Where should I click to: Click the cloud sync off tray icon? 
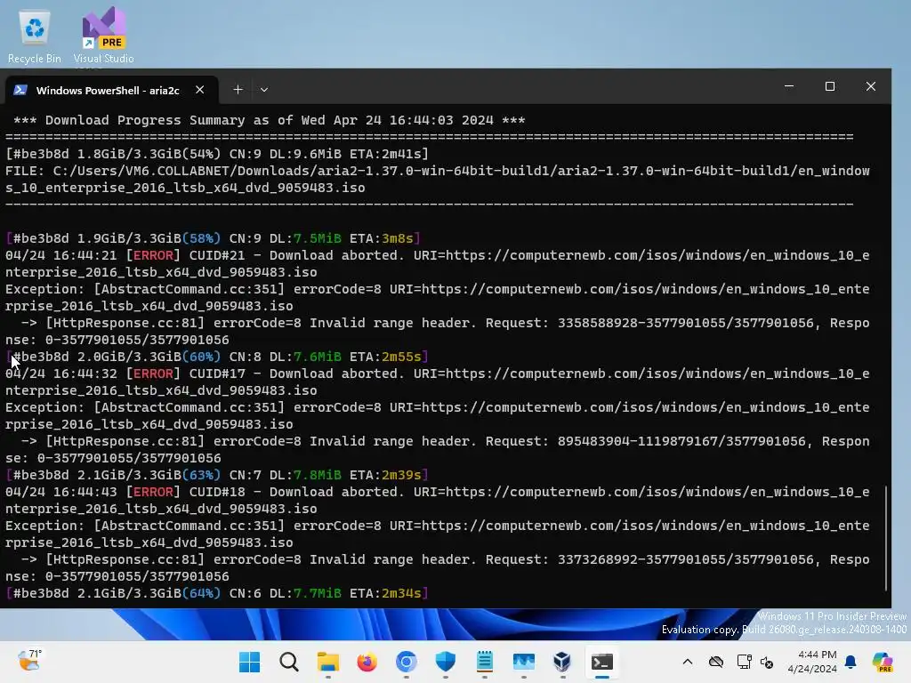click(x=716, y=662)
